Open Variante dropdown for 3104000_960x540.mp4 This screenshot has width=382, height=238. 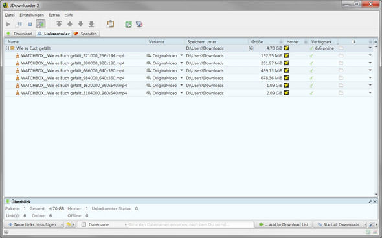click(181, 93)
